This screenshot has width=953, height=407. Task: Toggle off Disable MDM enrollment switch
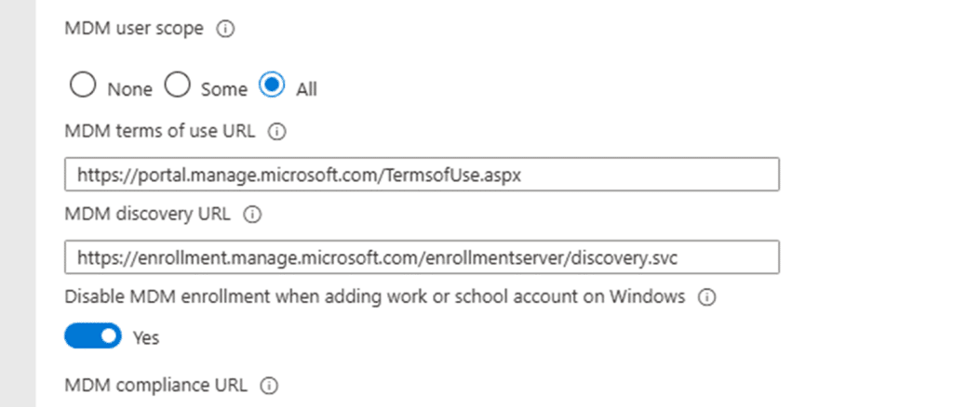click(x=93, y=336)
